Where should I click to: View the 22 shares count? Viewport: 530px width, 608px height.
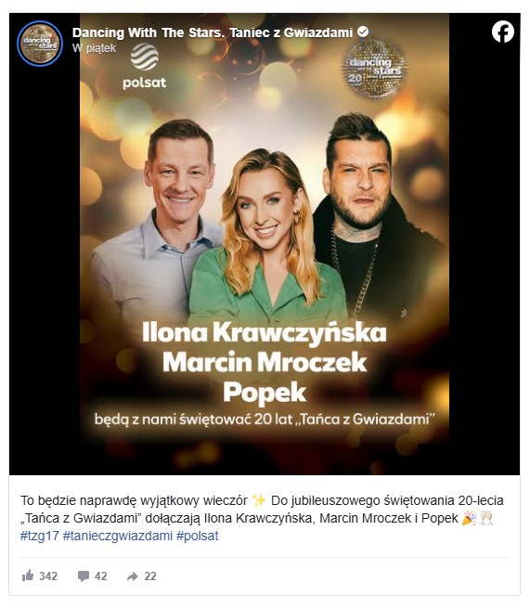coord(150,576)
